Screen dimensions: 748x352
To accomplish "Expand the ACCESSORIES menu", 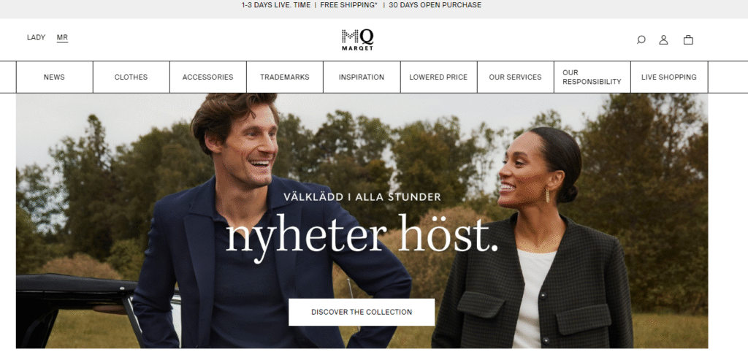I will coord(208,77).
